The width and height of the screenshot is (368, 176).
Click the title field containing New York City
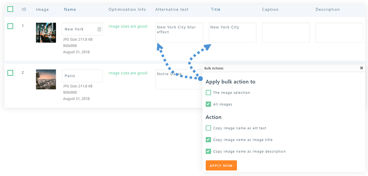(232, 33)
